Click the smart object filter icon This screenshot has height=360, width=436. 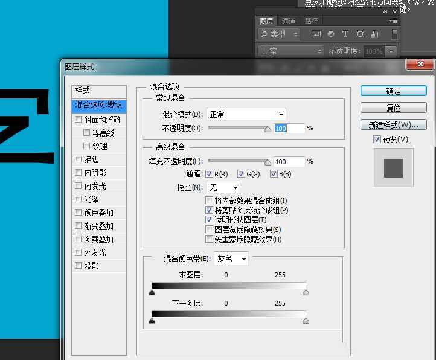[374, 34]
